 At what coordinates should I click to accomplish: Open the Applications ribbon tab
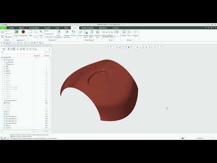[x=103, y=28]
